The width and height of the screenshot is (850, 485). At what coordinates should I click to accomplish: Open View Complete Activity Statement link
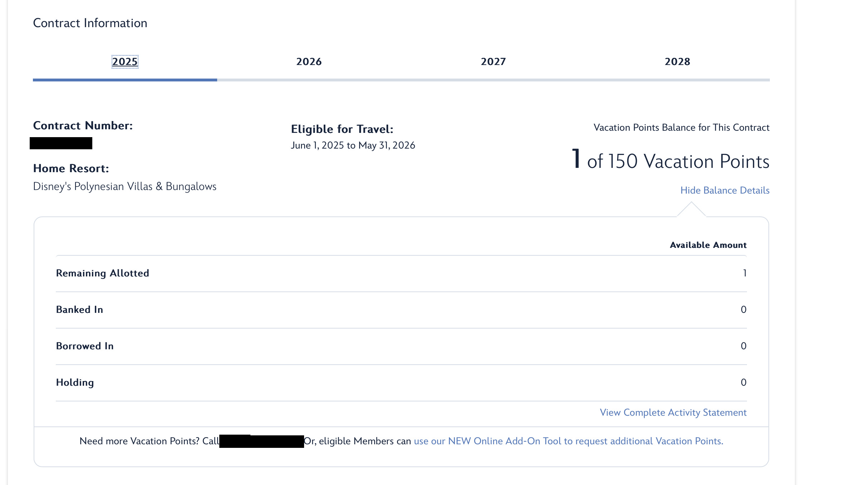click(x=673, y=412)
